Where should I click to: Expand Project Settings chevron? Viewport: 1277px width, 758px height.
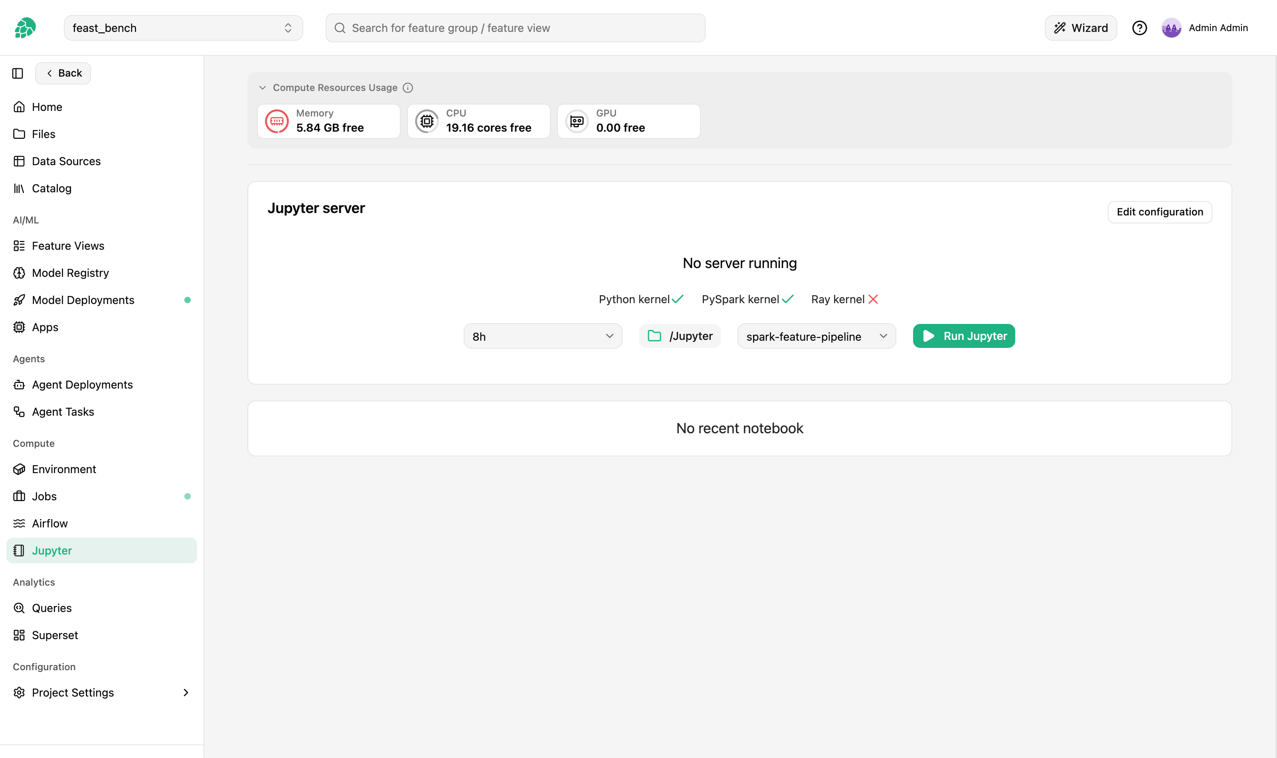click(x=186, y=693)
